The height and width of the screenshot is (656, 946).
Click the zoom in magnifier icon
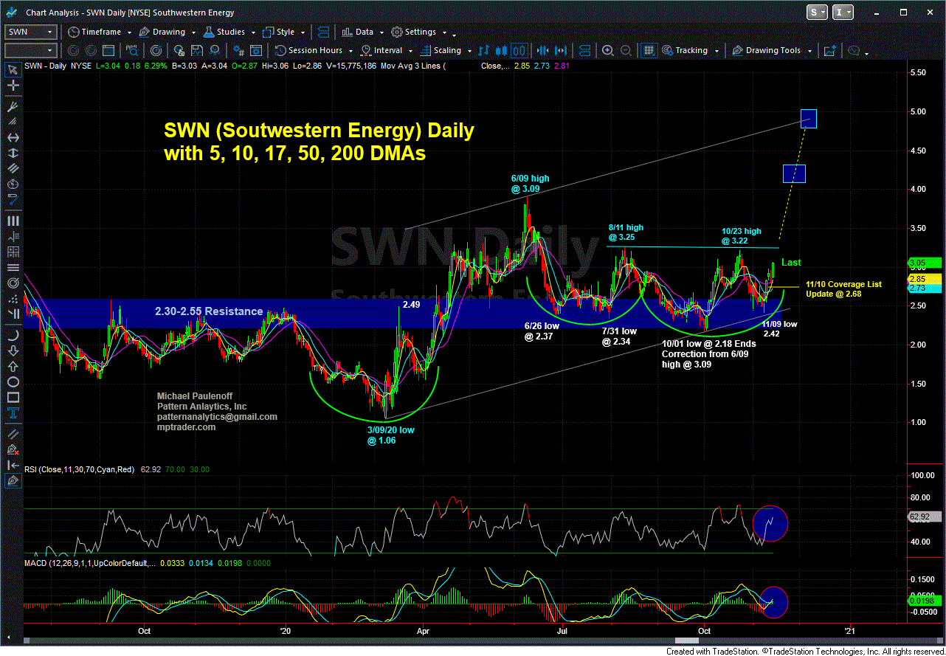tap(607, 50)
